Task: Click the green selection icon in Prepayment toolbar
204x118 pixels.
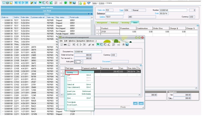Action: 98,44
